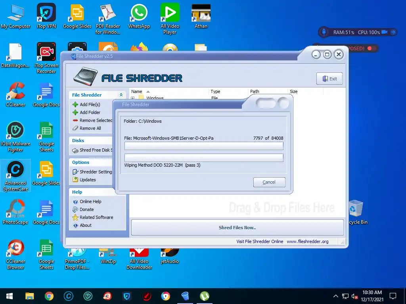The image size is (406, 304).
Task: Select the WhatsApp desktop shortcut
Action: coord(139,16)
